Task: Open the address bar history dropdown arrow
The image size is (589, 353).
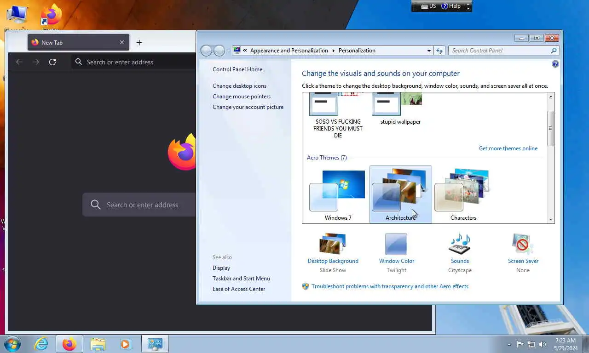Action: pyautogui.click(x=429, y=51)
